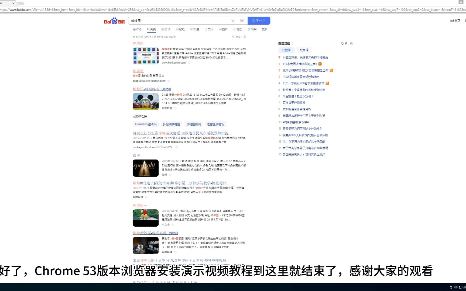Refresh hot list with 换一换
466x291 pixels.
click(347, 43)
